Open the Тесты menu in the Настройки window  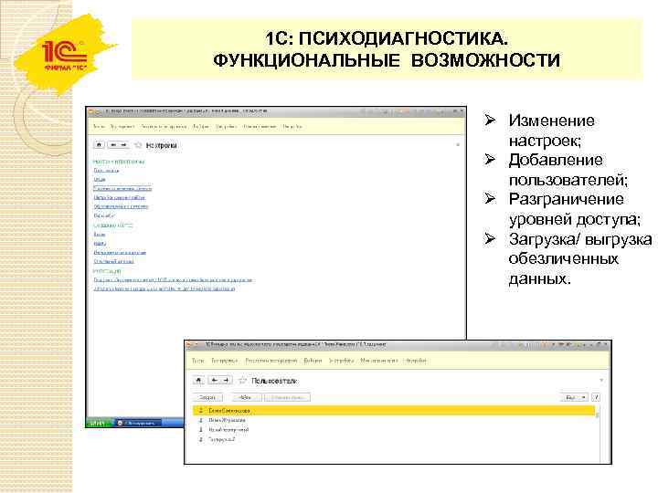coord(99,126)
